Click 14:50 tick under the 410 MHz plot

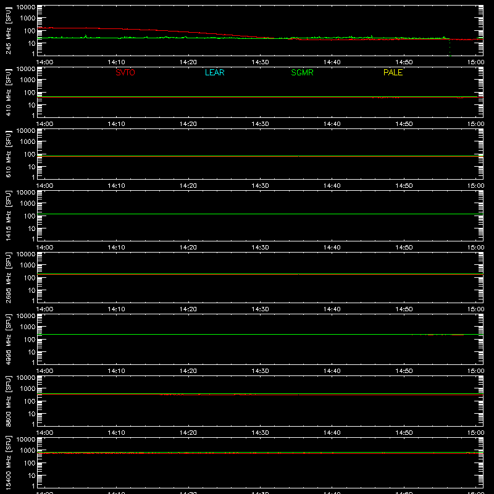point(404,124)
